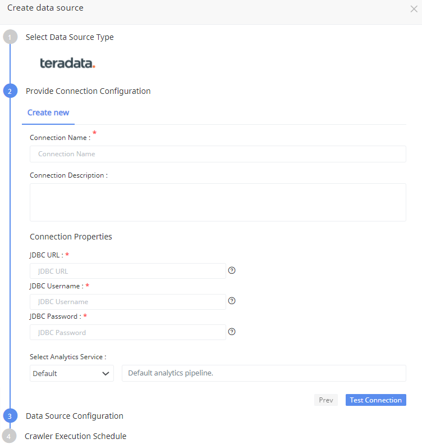Expand the Crawler Execution Schedule step
This screenshot has height=448, width=422.
pos(75,436)
